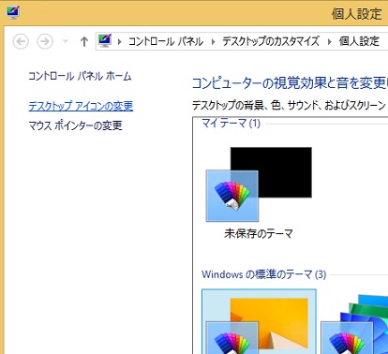Open recent locations dropdown arrow

[66, 41]
